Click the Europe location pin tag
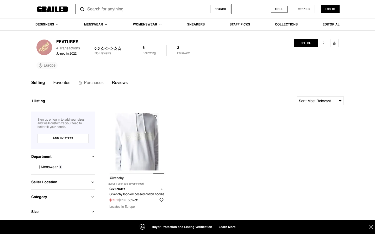Image resolution: width=375 pixels, height=234 pixels. pyautogui.click(x=47, y=66)
